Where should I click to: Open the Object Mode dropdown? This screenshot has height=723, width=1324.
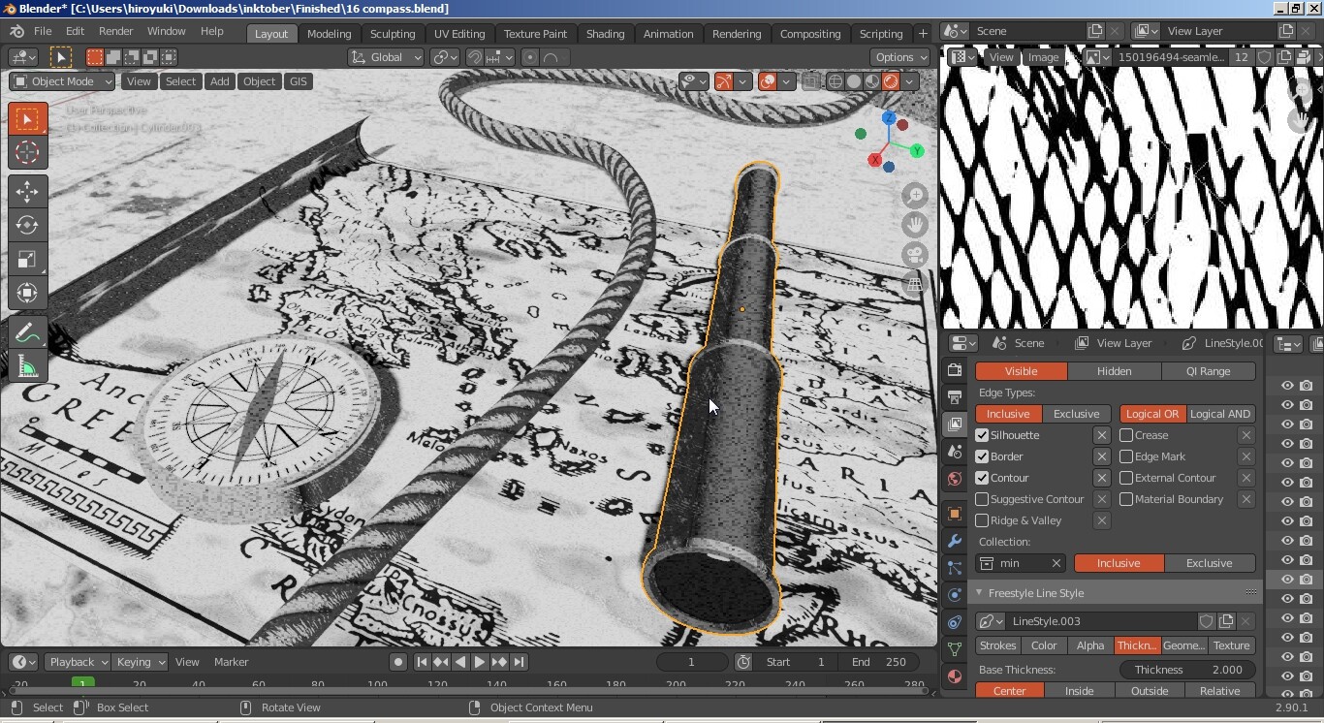[62, 81]
